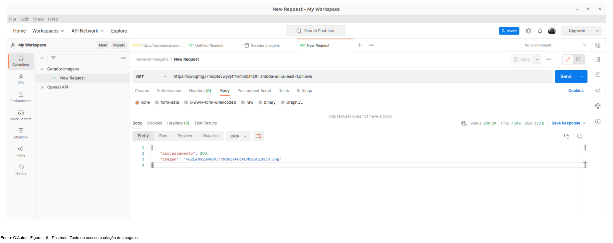Select the raw body type
The image size is (613, 243).
pyautogui.click(x=247, y=102)
